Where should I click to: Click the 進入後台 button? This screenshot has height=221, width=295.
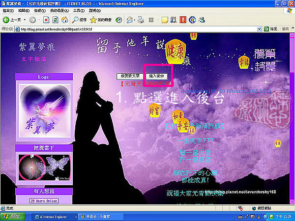tap(156, 76)
